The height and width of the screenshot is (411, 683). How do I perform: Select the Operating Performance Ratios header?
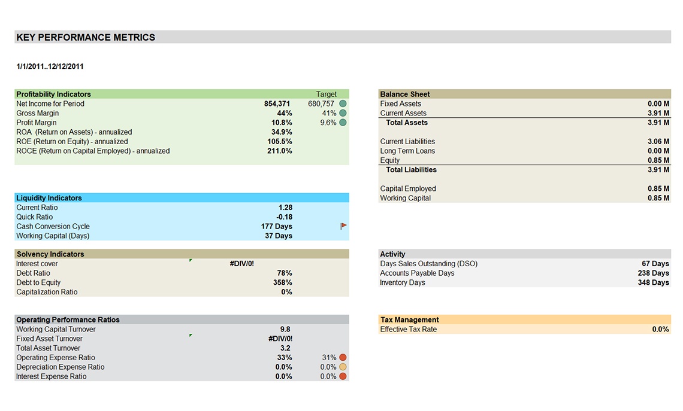[68, 320]
